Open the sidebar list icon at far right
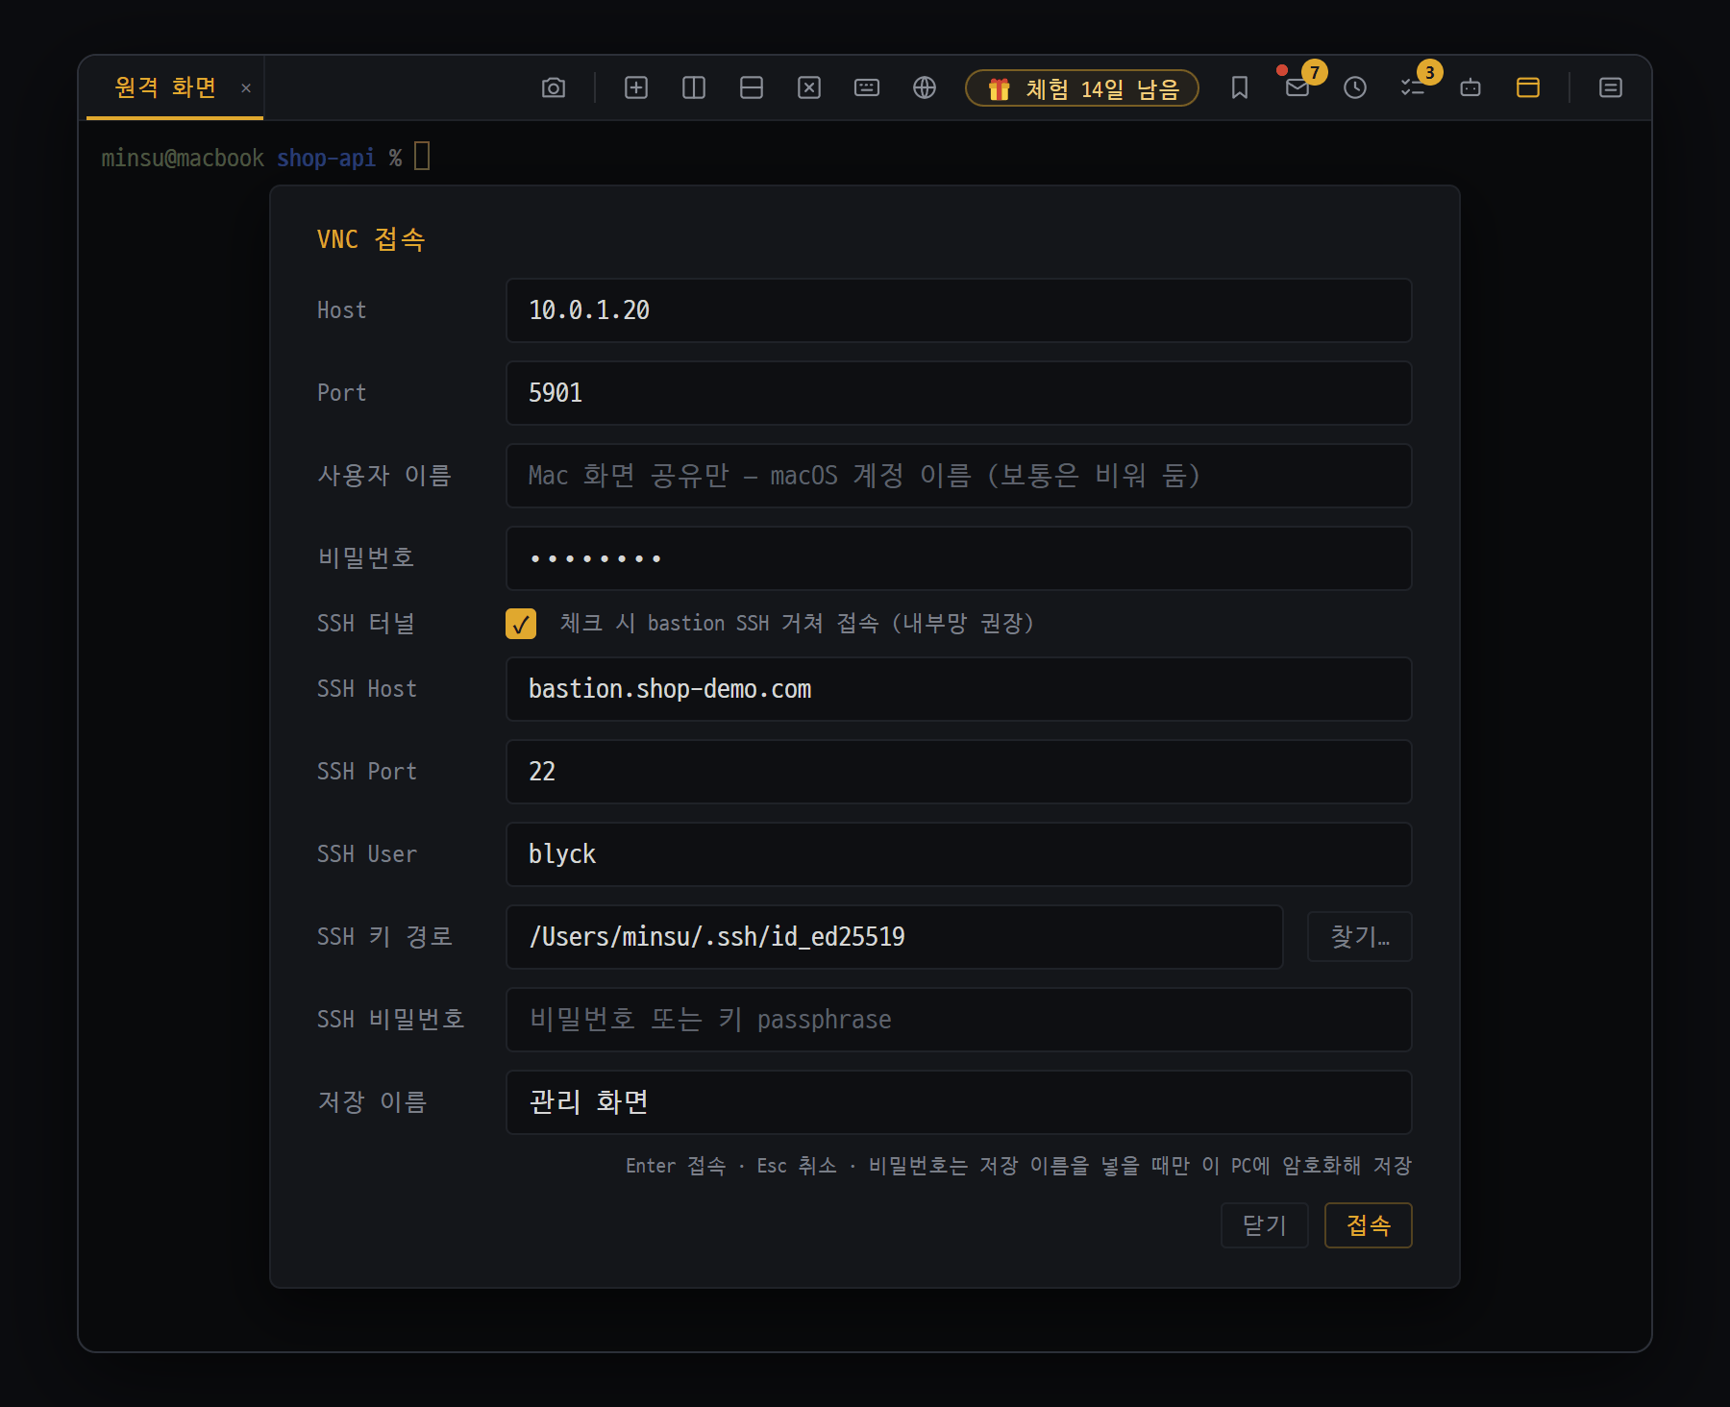This screenshot has width=1730, height=1407. (1611, 88)
